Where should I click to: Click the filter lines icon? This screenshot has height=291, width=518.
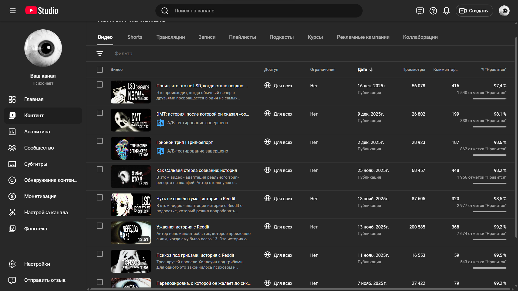click(100, 54)
